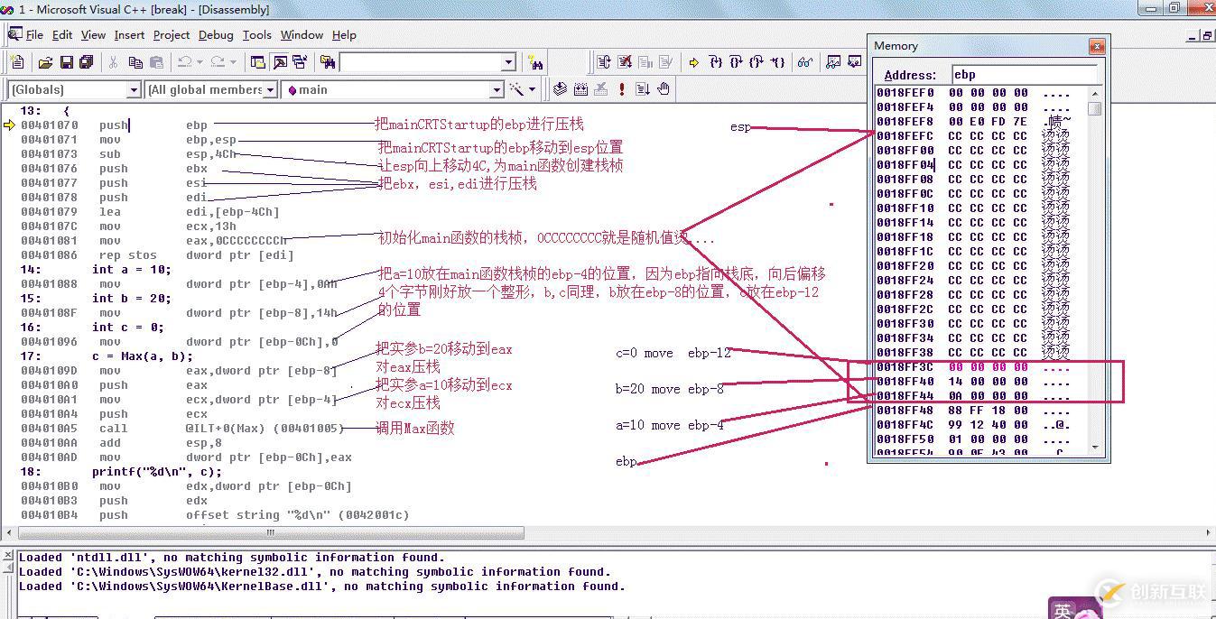Click the Window List icon
This screenshot has height=619, width=1216.
(299, 62)
